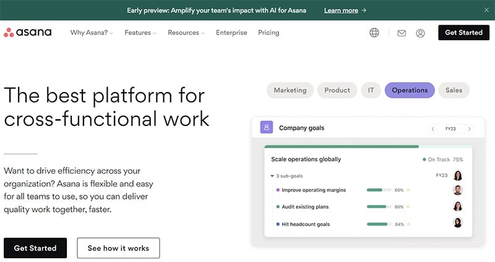Screen dimensions: 495x262
Task: Click warning icon next to 80%
Action: tap(408, 206)
